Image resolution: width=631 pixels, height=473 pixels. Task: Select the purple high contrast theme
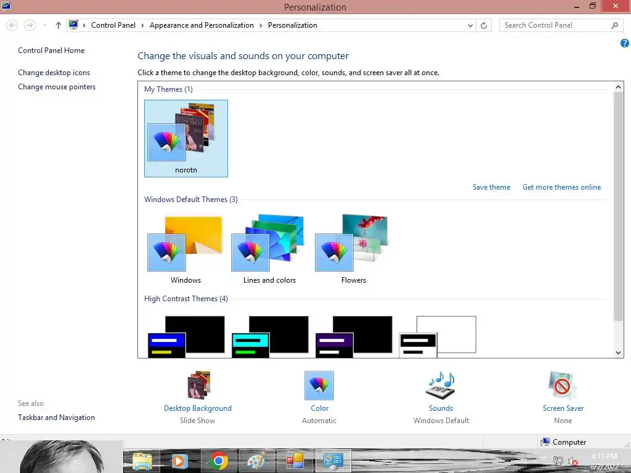point(353,337)
